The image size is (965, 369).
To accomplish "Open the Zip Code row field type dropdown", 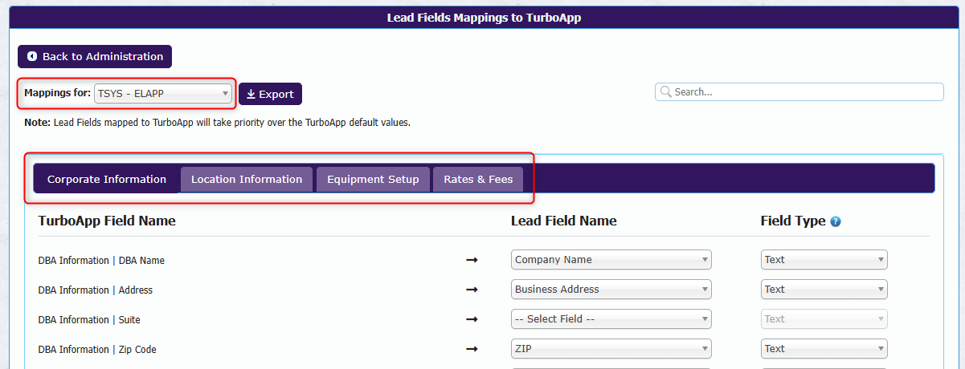I will pyautogui.click(x=824, y=349).
